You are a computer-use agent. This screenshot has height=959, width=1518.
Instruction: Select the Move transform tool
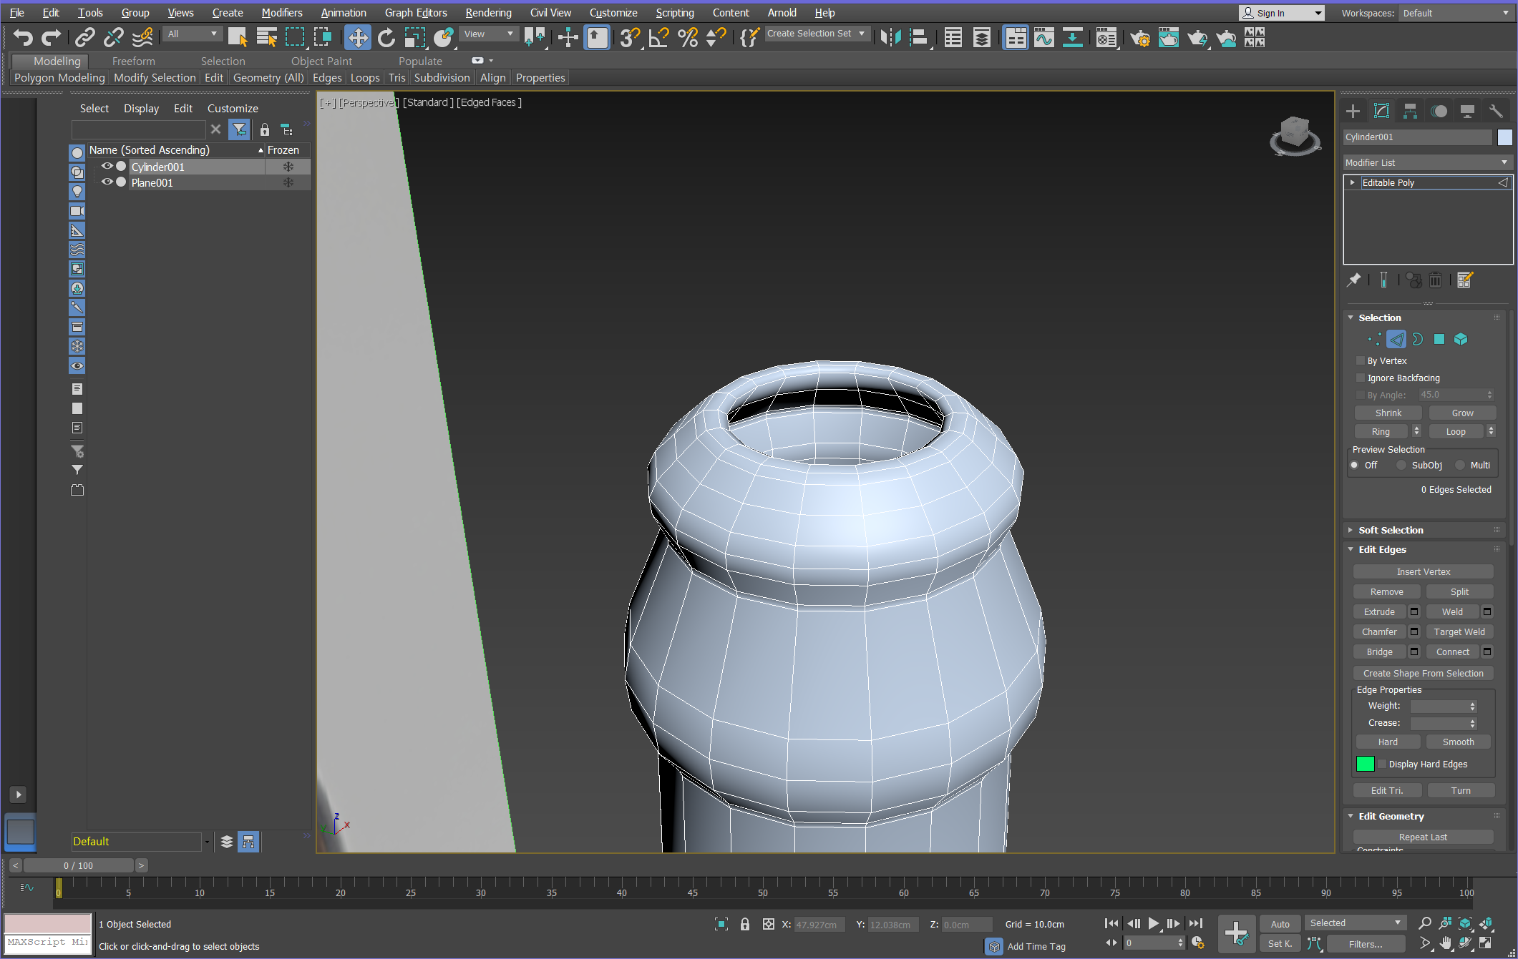pos(357,37)
